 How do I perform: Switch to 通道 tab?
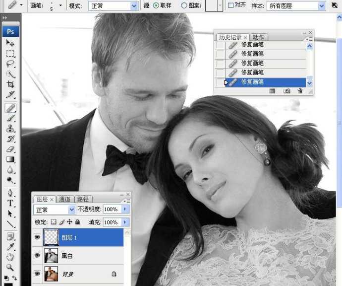(64, 199)
